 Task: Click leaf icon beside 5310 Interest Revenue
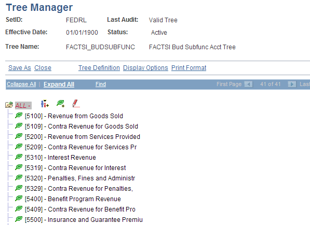click(x=19, y=157)
